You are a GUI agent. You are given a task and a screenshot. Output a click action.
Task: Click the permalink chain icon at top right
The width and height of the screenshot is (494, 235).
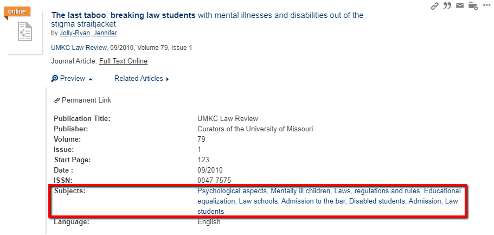435,5
